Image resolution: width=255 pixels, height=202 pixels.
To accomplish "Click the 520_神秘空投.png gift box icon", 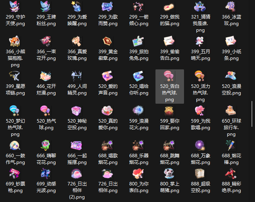I will pyautogui.click(x=77, y=111).
